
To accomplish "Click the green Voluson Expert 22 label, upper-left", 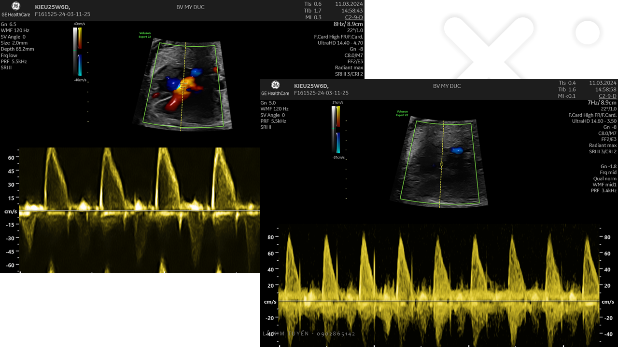I will (145, 35).
